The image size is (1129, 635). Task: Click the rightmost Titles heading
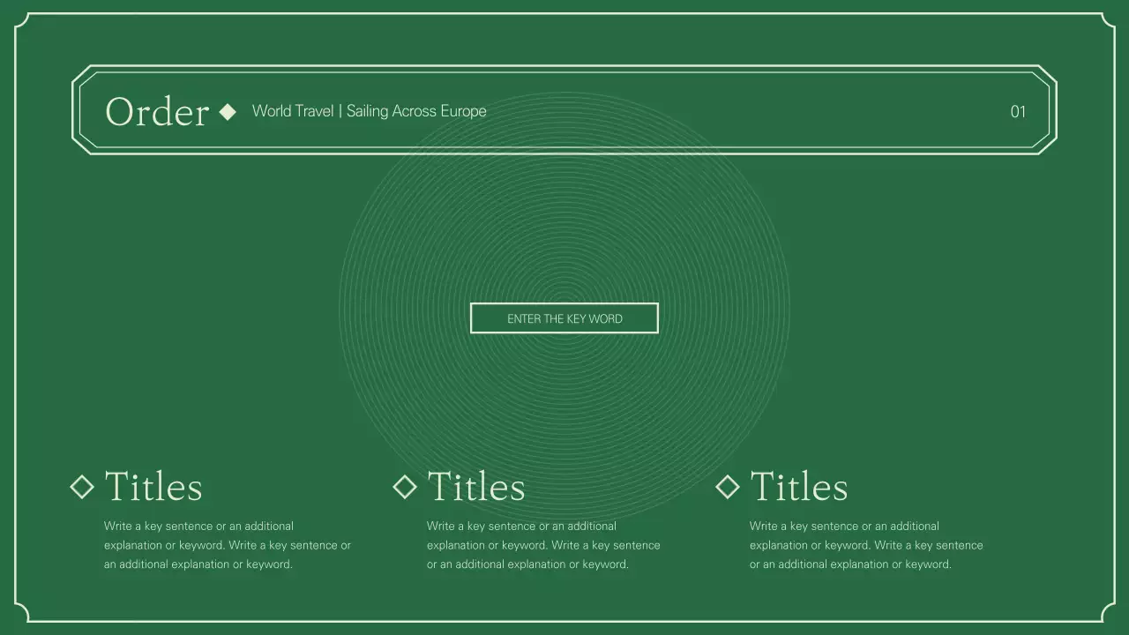[x=798, y=486]
